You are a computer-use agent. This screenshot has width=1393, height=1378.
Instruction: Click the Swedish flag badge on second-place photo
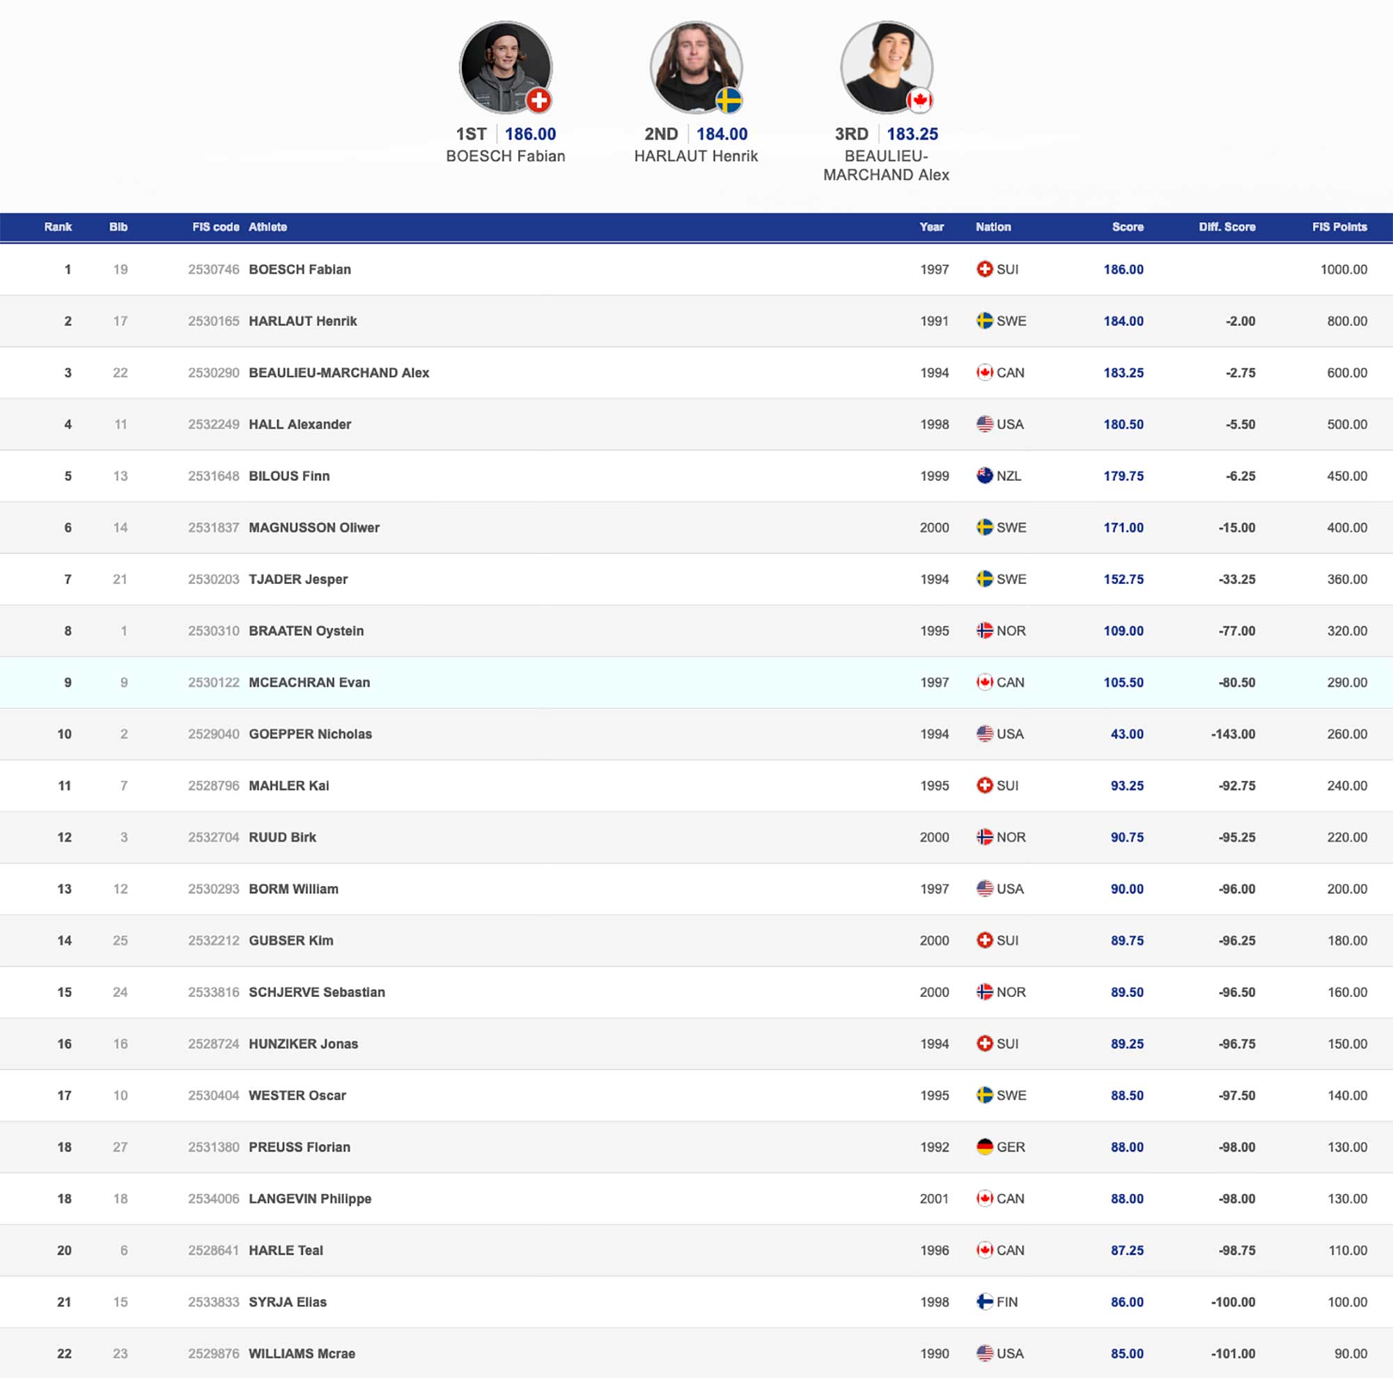(729, 100)
